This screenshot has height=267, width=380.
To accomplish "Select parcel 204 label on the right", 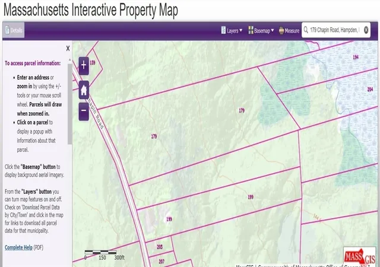I will (370, 90).
